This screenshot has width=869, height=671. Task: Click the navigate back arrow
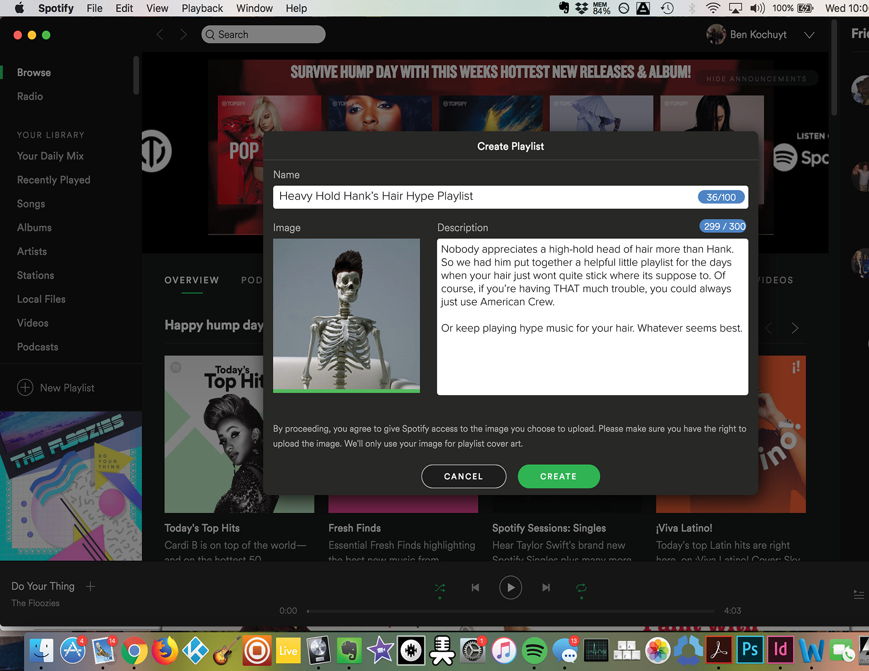[x=160, y=34]
